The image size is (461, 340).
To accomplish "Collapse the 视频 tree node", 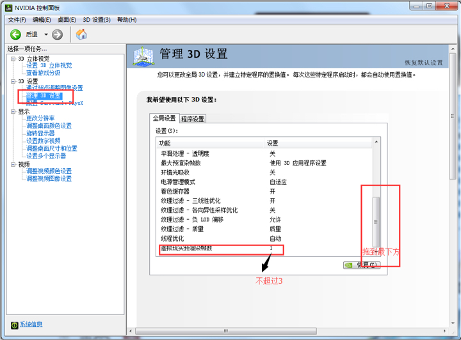I will point(13,165).
